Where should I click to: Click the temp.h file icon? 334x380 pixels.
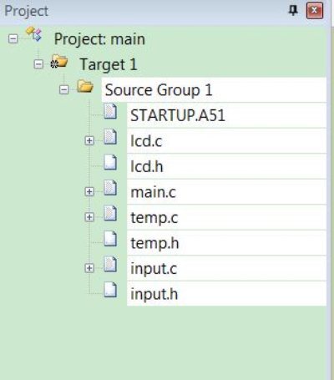[x=110, y=239]
